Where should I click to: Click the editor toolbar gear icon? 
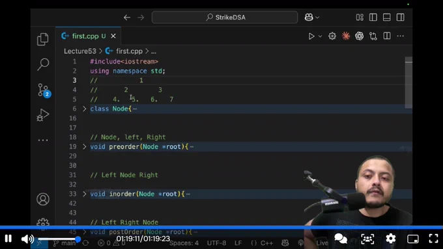click(332, 36)
